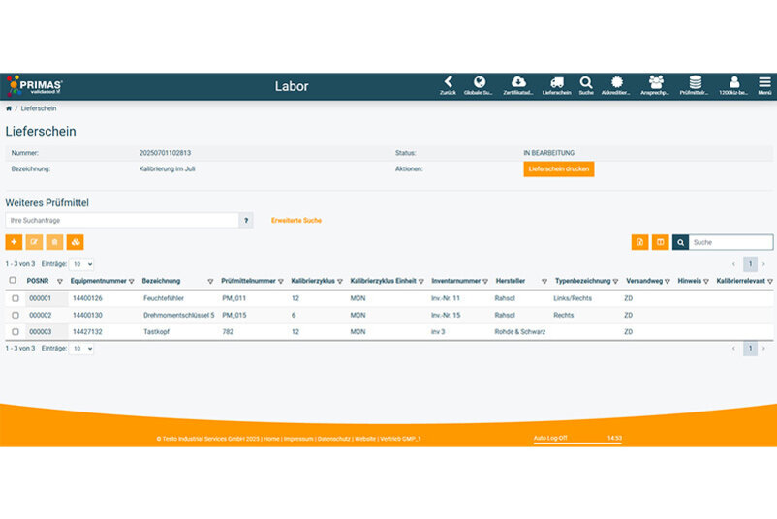The height and width of the screenshot is (519, 777).
Task: Check the box for row 000001
Action: coord(15,298)
